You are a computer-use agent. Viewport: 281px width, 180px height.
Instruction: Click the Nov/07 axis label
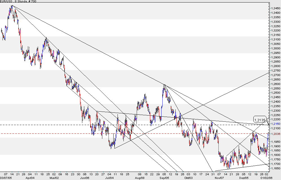pos(220,177)
